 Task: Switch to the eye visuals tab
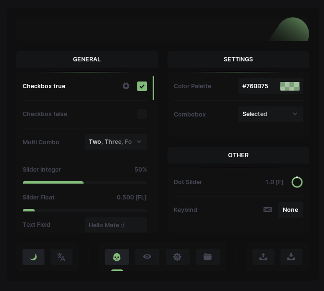click(x=147, y=257)
